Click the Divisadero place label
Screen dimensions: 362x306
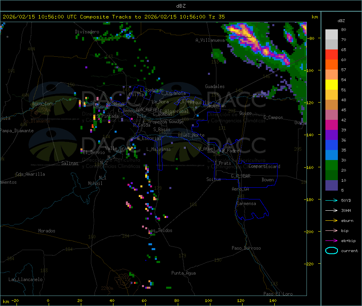coord(87,32)
